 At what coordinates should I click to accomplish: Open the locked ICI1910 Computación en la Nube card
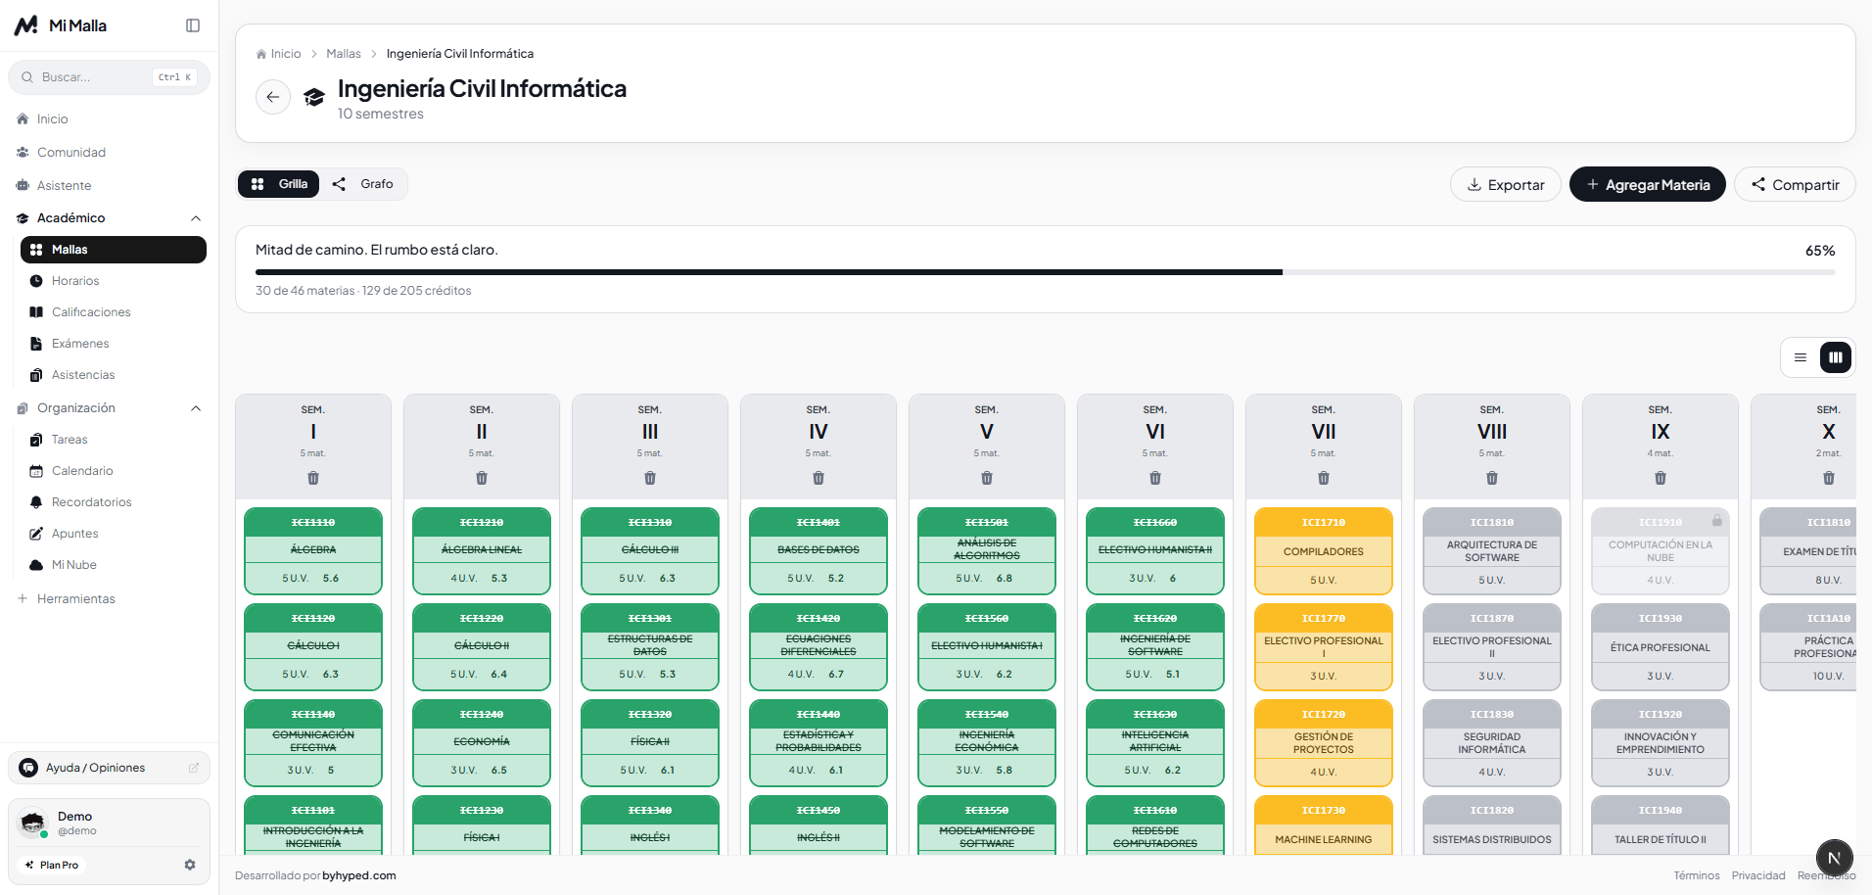pyautogui.click(x=1661, y=551)
